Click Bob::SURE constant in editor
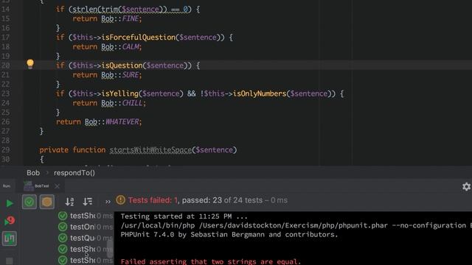 (x=121, y=75)
